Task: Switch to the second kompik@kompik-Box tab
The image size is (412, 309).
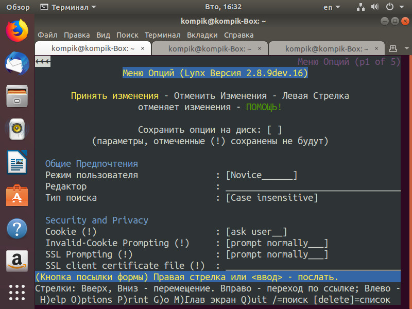Action: pyautogui.click(x=210, y=48)
